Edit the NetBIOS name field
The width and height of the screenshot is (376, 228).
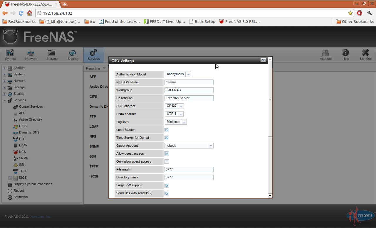point(189,82)
